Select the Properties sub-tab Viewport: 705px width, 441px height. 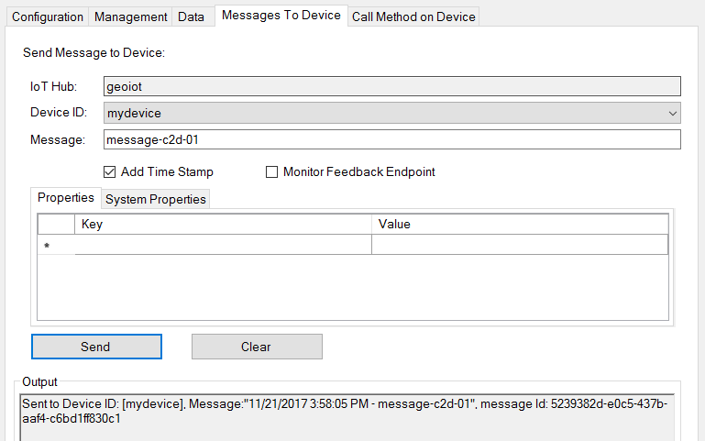66,198
